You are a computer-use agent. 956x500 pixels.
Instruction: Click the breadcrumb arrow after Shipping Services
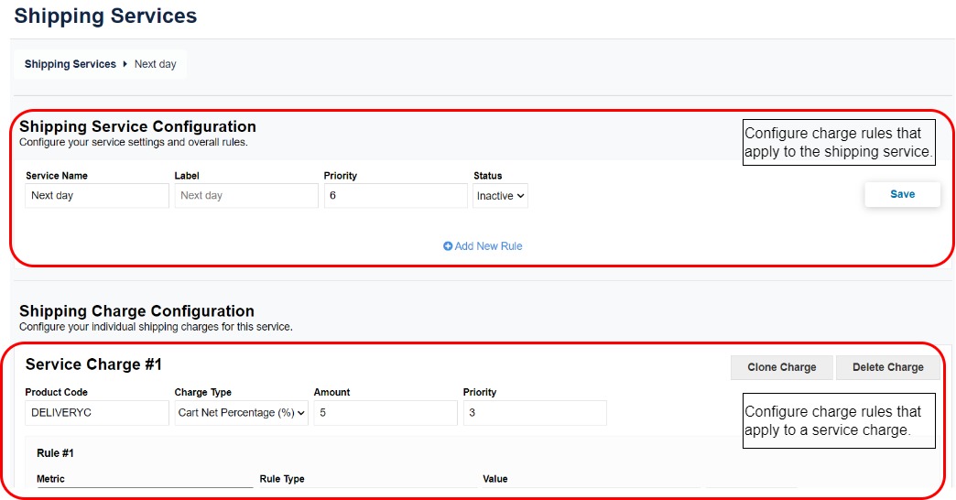pos(125,64)
